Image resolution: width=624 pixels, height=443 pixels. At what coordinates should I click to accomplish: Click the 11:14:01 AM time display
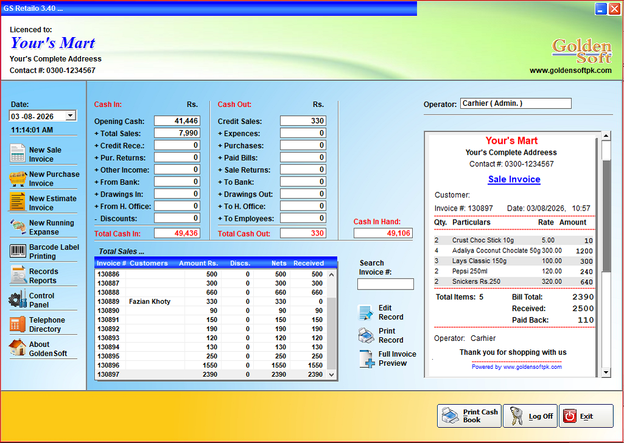32,130
